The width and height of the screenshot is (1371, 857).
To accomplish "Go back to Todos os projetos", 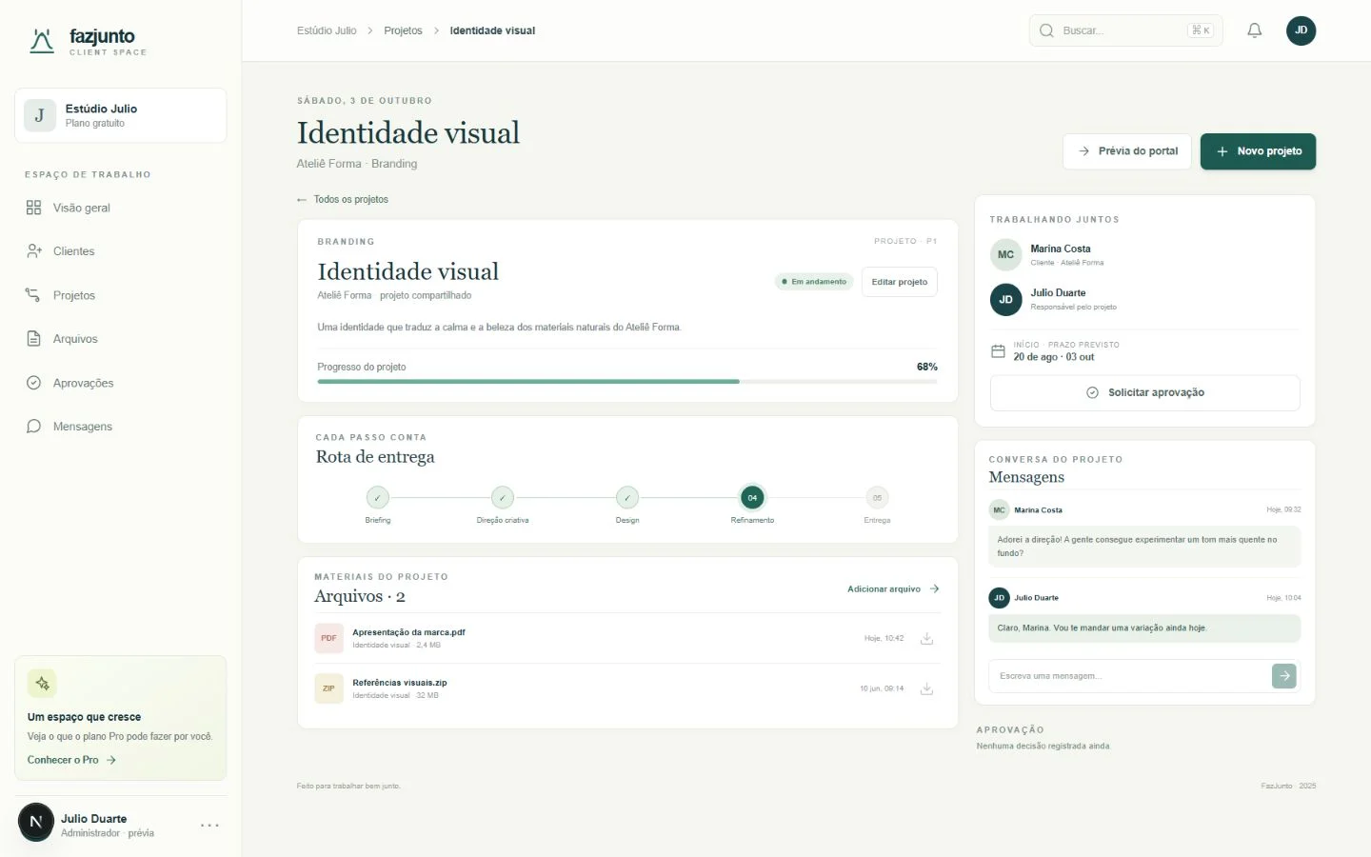I will click(343, 199).
